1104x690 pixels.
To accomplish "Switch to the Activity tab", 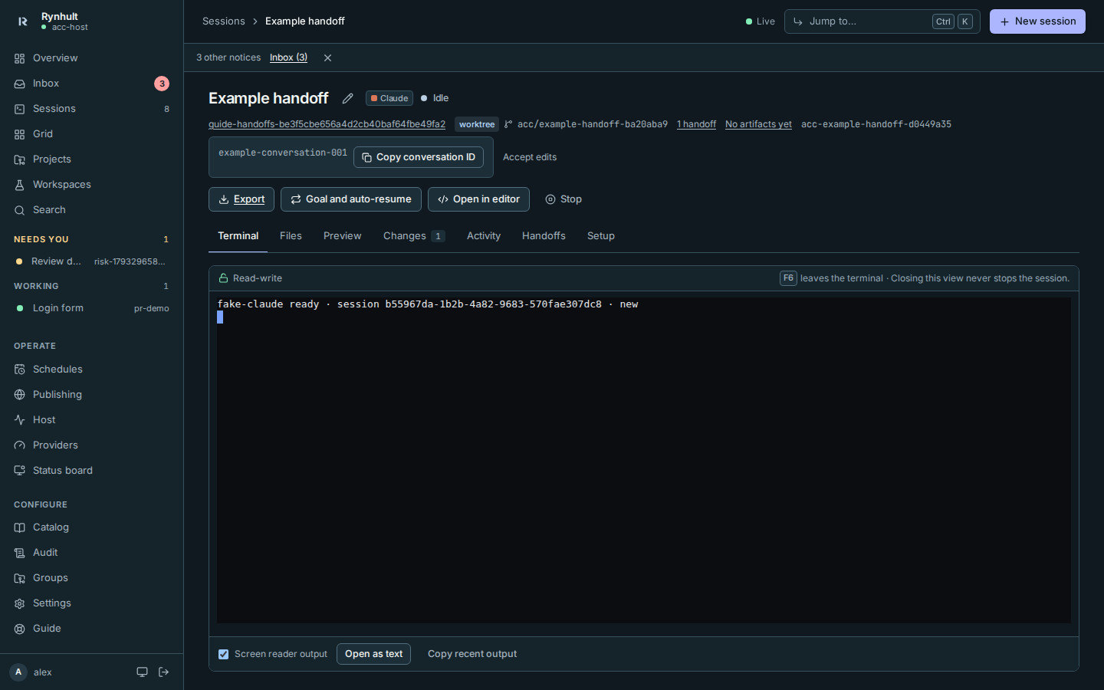I will [484, 236].
